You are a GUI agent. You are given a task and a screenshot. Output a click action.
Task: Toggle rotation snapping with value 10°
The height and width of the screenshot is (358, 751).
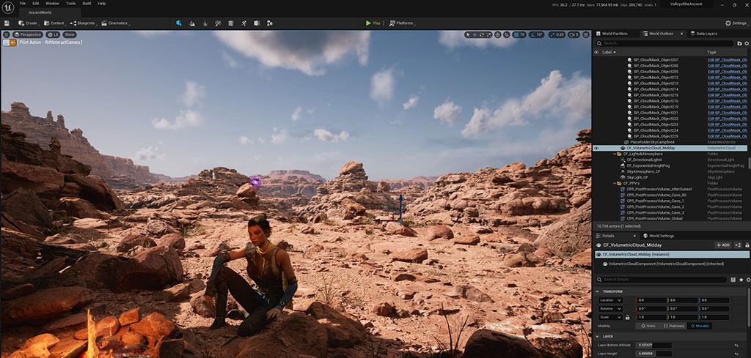point(537,34)
